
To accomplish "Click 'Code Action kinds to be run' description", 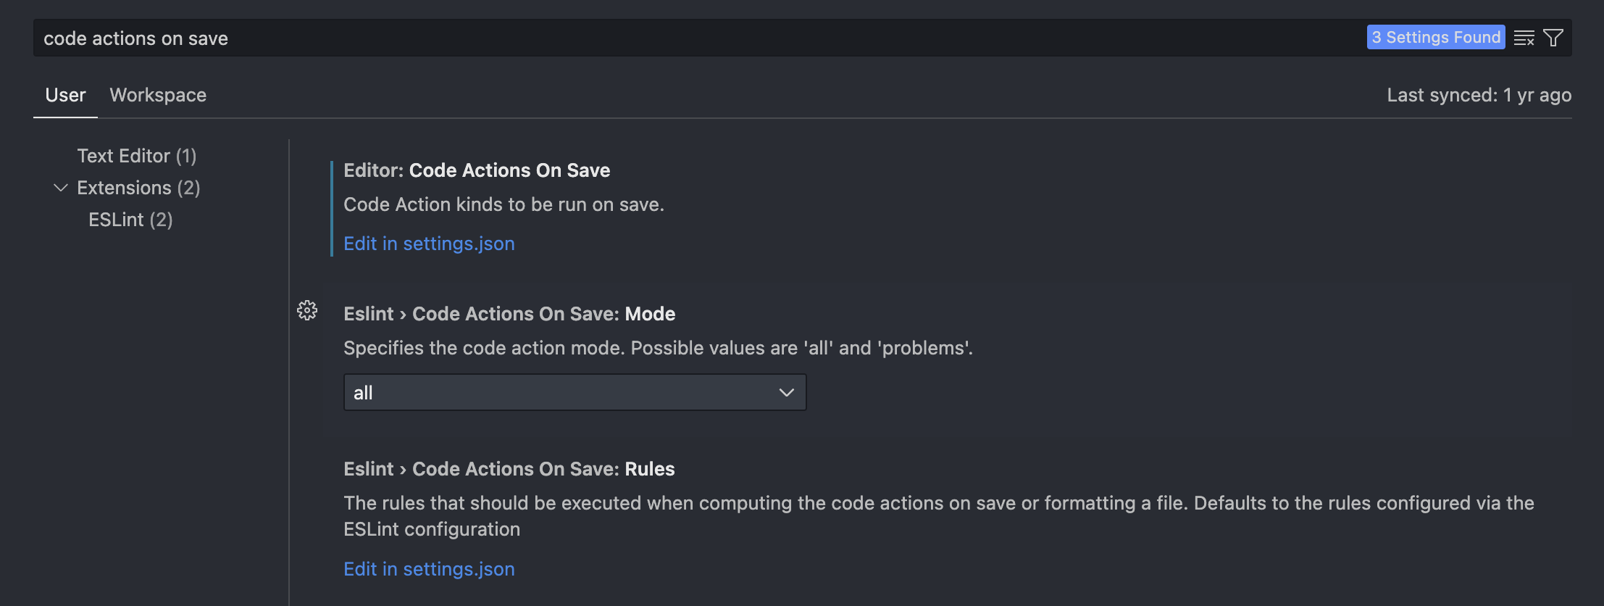I will point(504,204).
